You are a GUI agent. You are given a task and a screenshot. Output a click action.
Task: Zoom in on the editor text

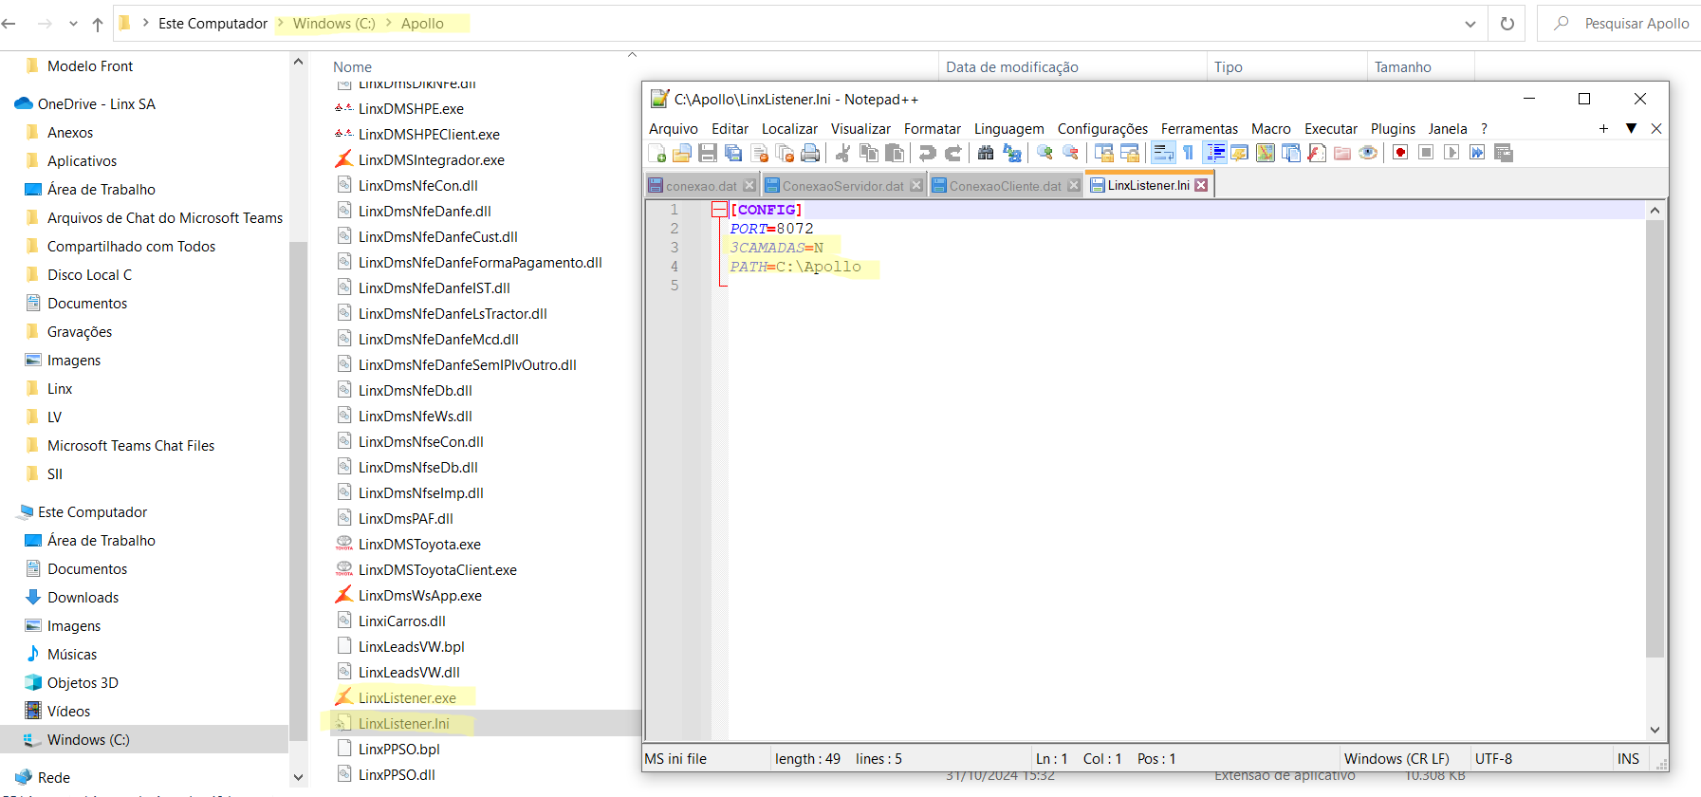1045,153
